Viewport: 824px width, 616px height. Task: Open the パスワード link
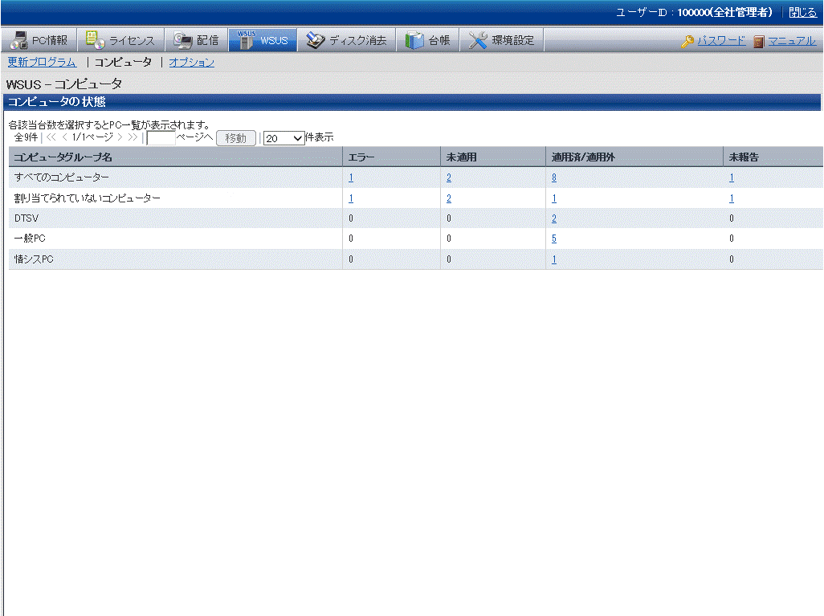coord(721,41)
